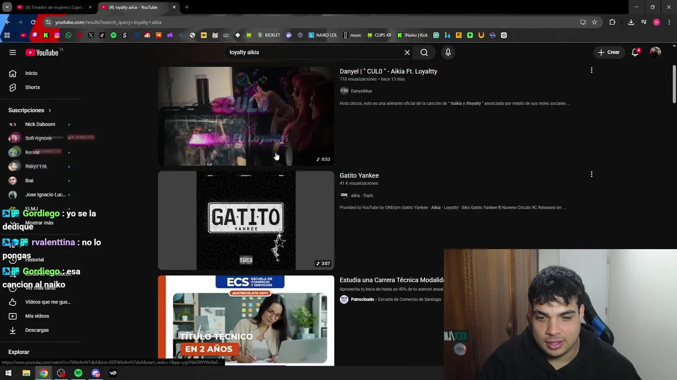Viewport: 677px width, 380px height.
Task: Open the Spotify bookmark
Action: [113, 35]
